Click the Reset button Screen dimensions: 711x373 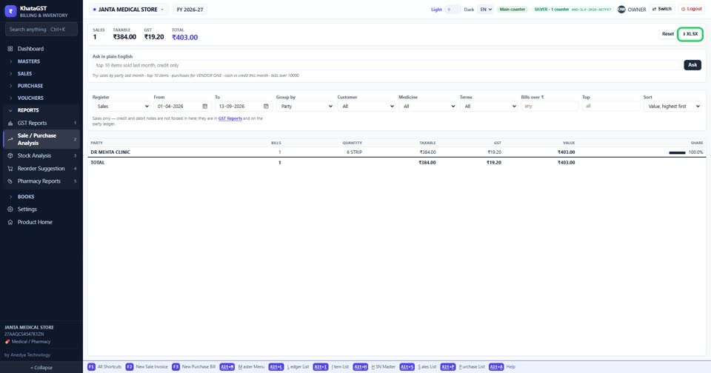click(667, 34)
